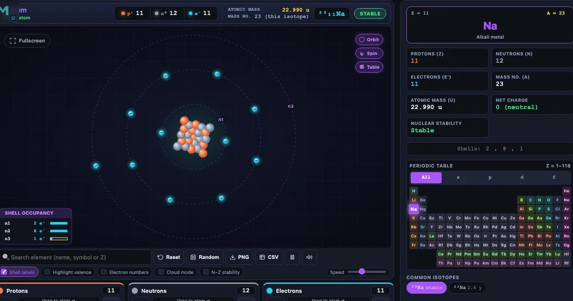Click the n3 shell label

(x=290, y=106)
